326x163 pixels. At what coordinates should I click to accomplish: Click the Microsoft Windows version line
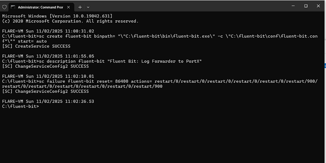[57, 16]
